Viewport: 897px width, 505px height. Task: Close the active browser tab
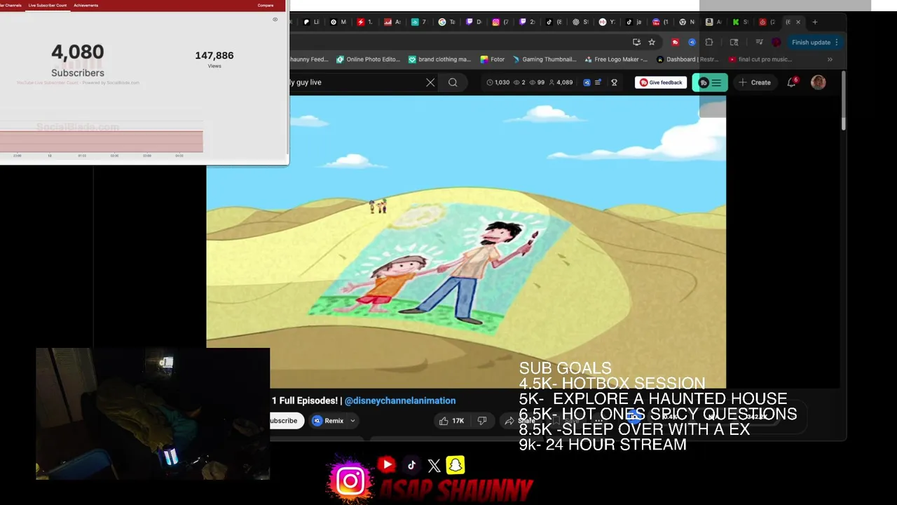(x=797, y=22)
